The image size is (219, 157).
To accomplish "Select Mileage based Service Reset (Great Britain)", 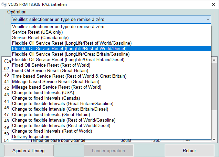I will (55, 81).
